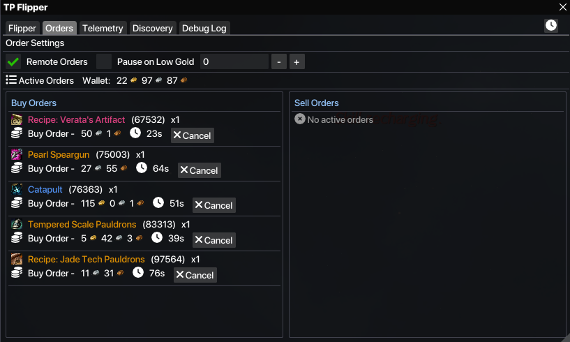Enable the Pause on Low Gold checkbox
The width and height of the screenshot is (570, 342).
click(104, 61)
